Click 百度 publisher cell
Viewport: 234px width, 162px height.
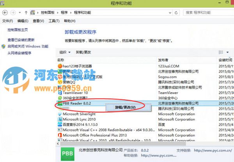pos(161,125)
